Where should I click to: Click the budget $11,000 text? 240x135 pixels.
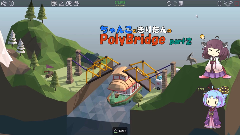tap(120, 5)
